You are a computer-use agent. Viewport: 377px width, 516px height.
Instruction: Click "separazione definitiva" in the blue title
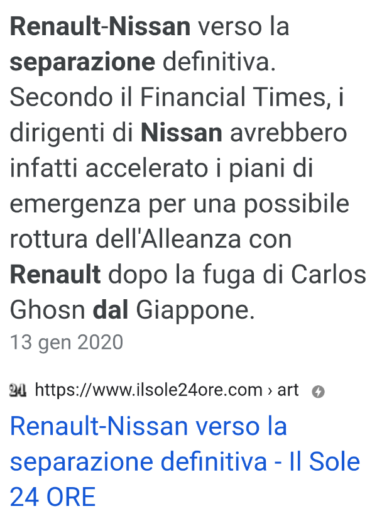point(138,461)
